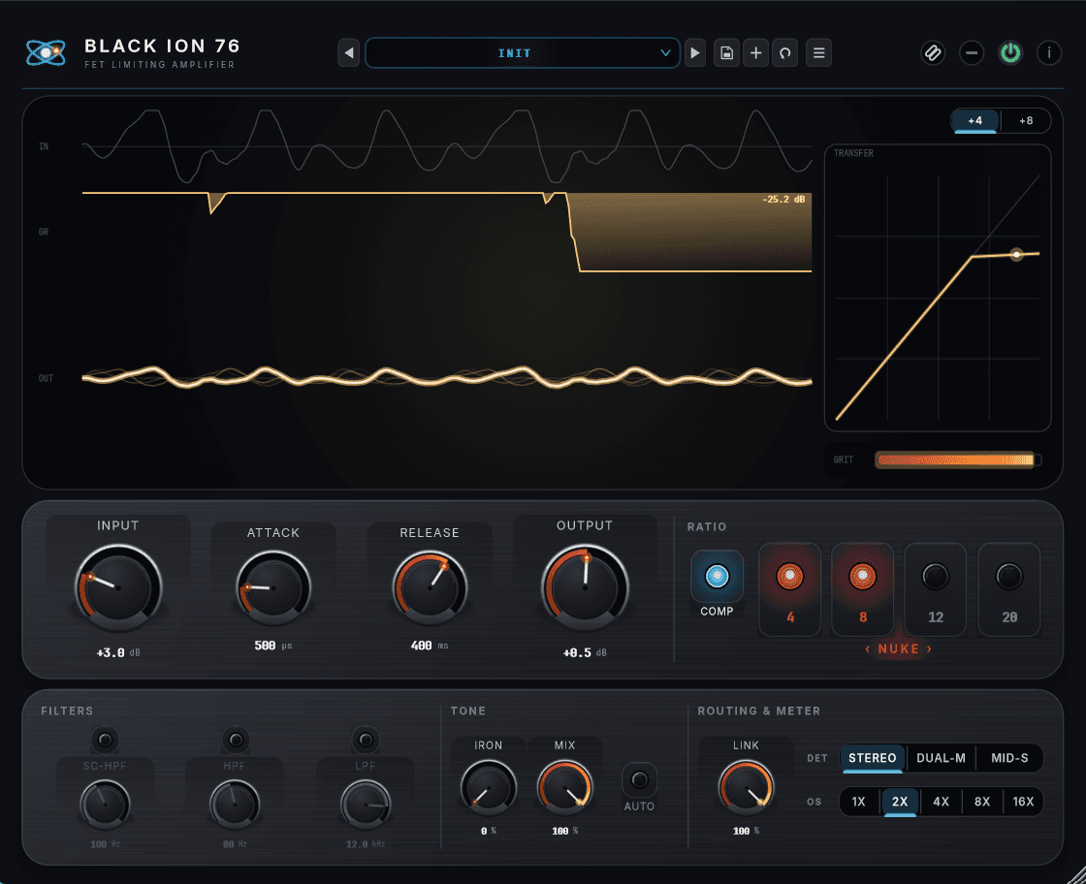The height and width of the screenshot is (884, 1086).
Task: Set oversampling to 4X
Action: coord(941,802)
